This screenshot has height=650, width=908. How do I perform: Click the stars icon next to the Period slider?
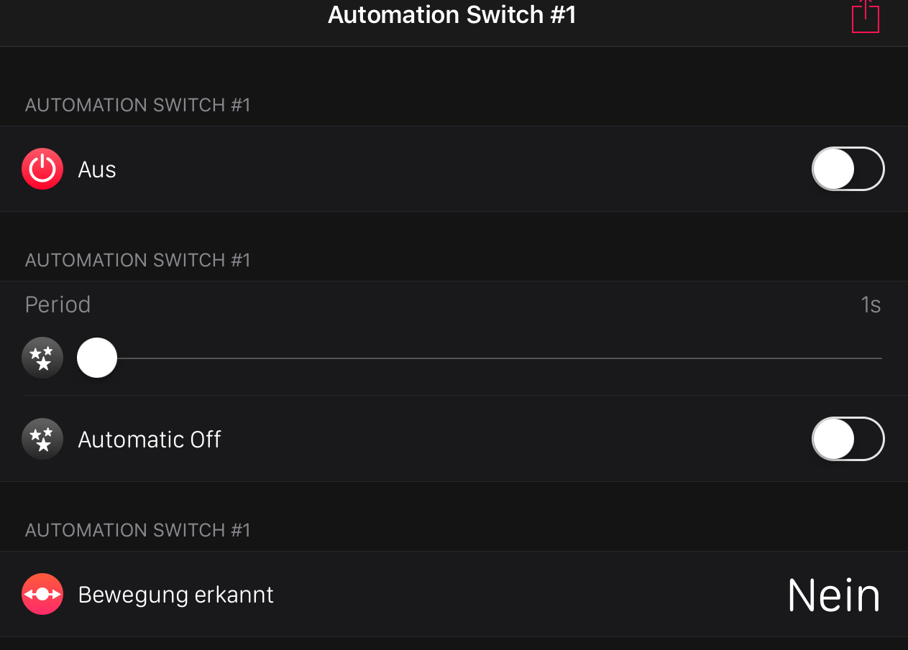(x=42, y=358)
